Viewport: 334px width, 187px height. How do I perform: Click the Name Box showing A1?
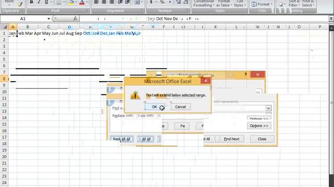pyautogui.click(x=23, y=19)
